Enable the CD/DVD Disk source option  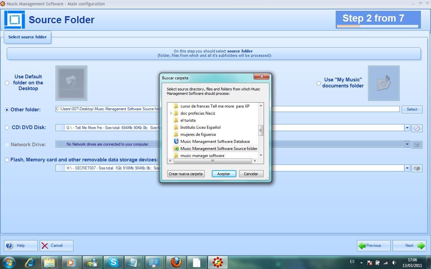(7, 127)
